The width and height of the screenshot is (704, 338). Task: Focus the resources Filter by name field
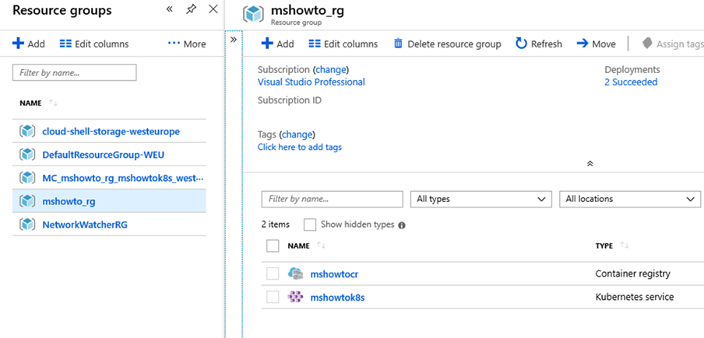[333, 199]
